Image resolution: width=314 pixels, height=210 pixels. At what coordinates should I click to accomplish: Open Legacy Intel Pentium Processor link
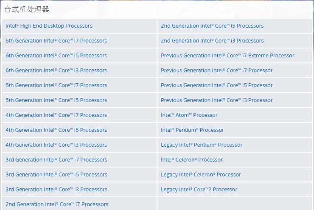[x=202, y=145]
